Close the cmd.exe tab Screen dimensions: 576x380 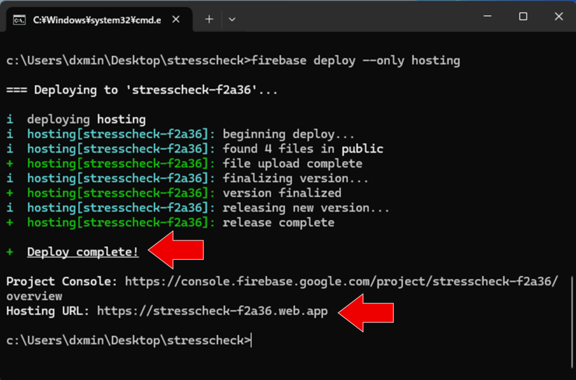[176, 20]
